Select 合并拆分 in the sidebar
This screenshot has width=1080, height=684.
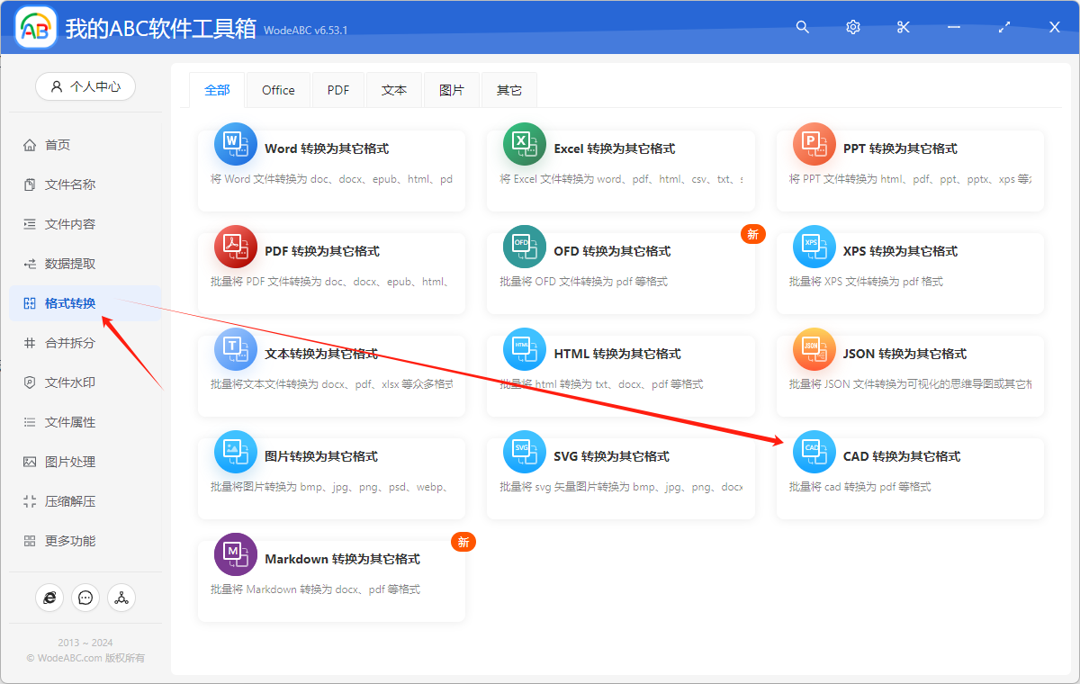[x=70, y=343]
